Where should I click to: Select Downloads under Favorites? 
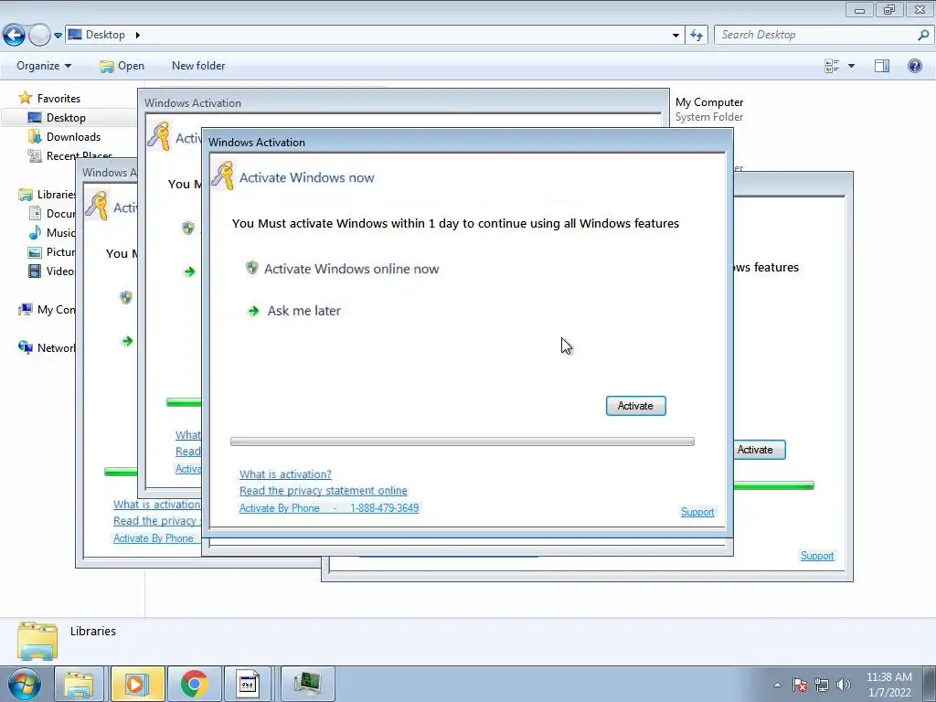tap(73, 137)
